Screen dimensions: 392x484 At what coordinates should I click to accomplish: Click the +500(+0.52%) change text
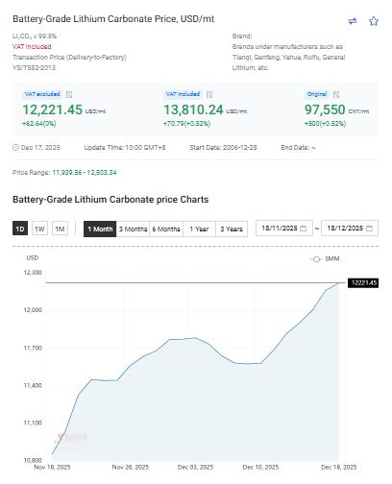pos(325,124)
